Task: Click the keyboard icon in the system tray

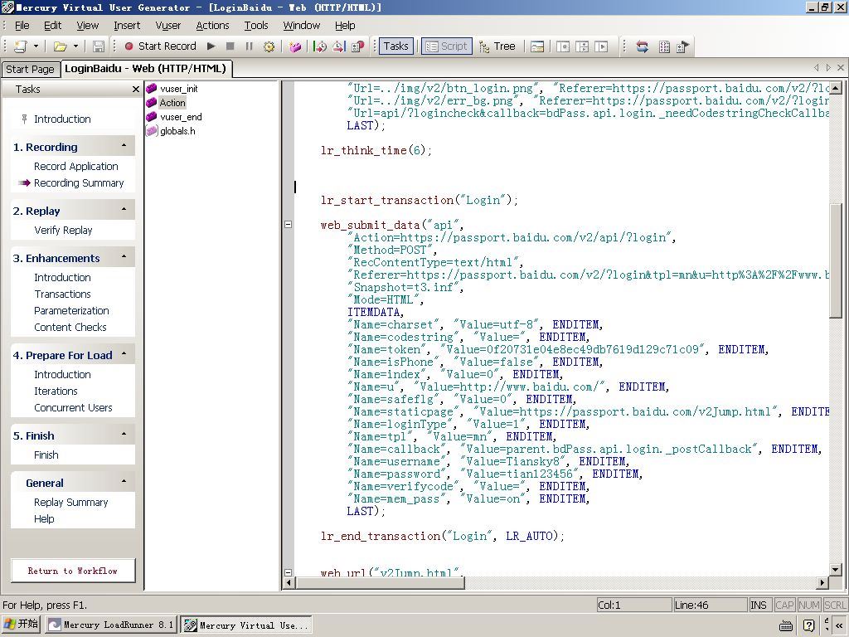Action: coord(786,625)
